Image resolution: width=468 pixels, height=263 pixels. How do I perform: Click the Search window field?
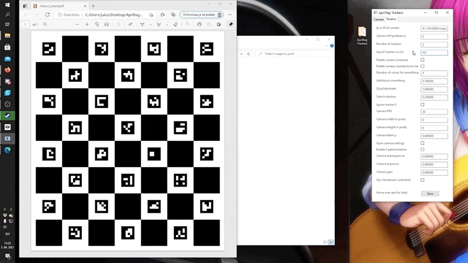[x=434, y=97]
